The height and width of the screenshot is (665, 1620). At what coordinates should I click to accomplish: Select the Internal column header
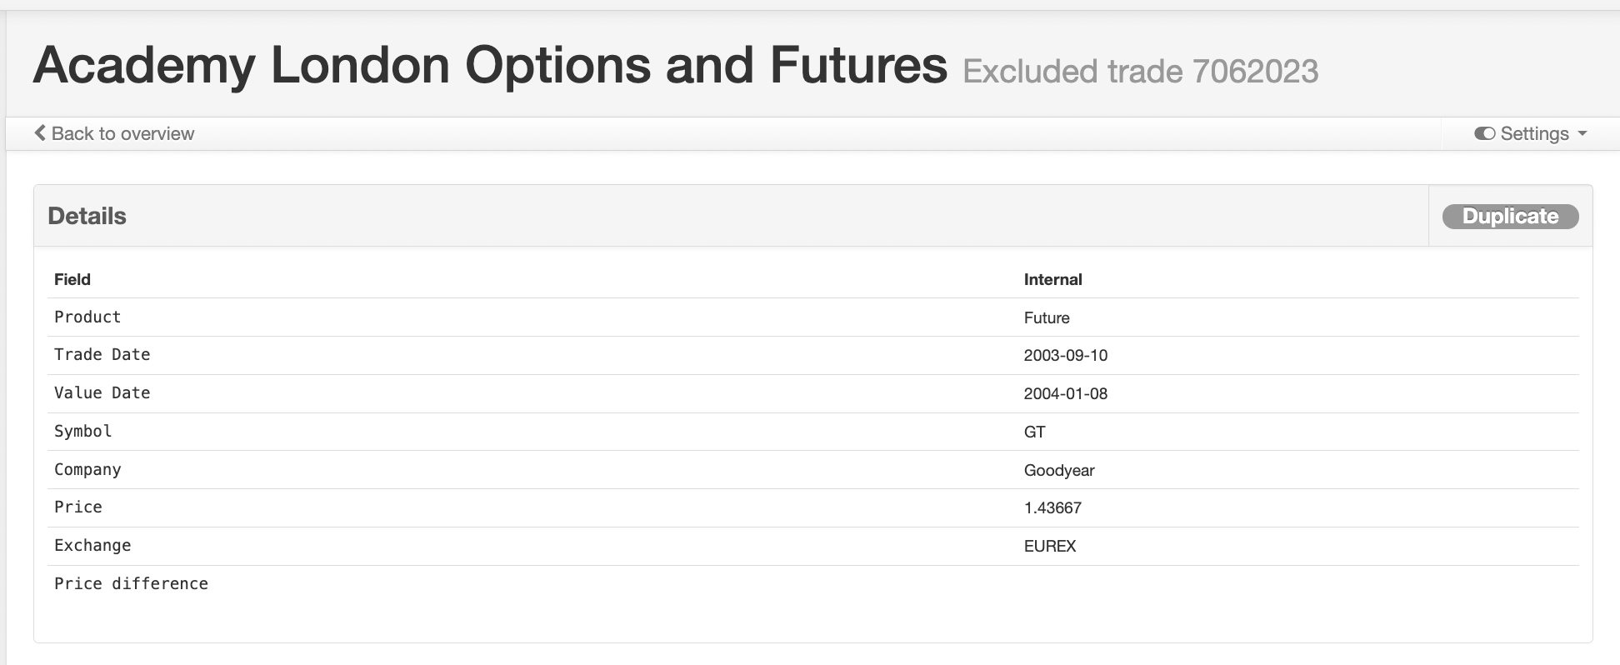pos(1052,279)
